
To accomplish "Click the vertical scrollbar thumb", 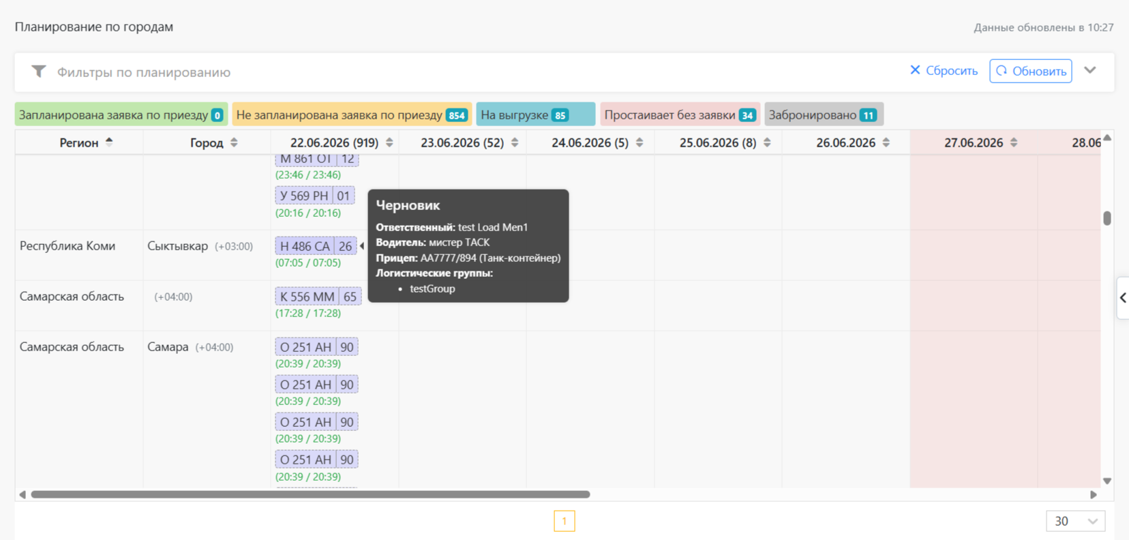I will pyautogui.click(x=1107, y=218).
